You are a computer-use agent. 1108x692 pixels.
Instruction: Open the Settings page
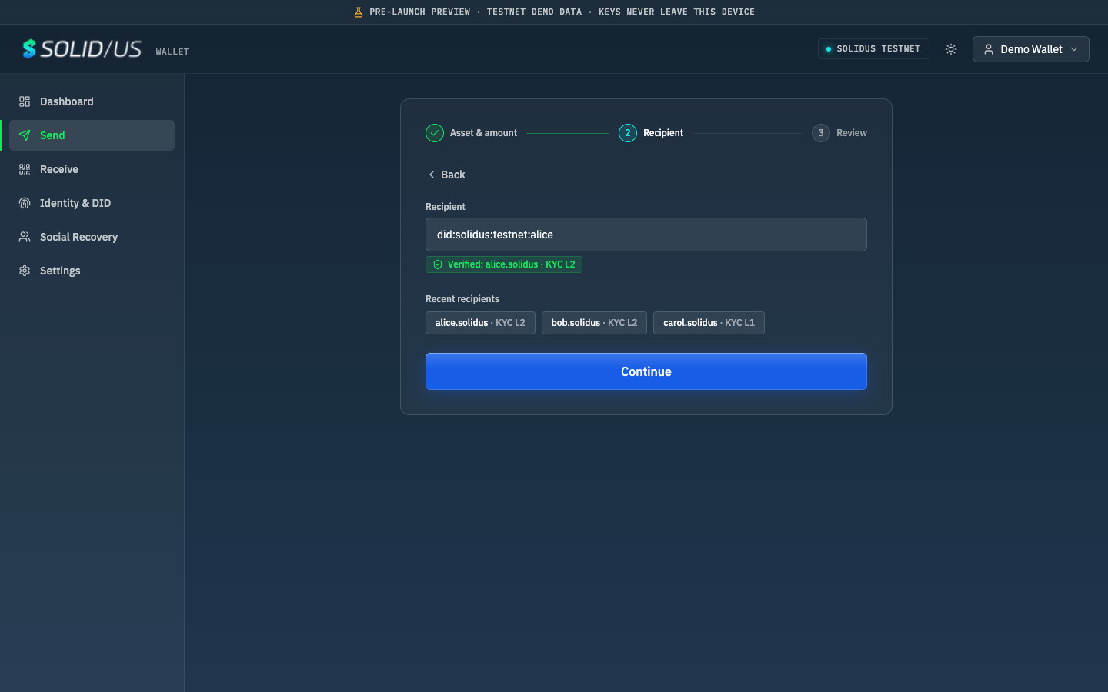(x=92, y=271)
